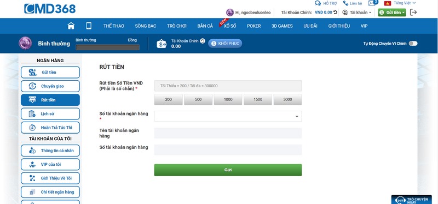
Task: Click the purple user avatar icon in header
Action: (230, 12)
